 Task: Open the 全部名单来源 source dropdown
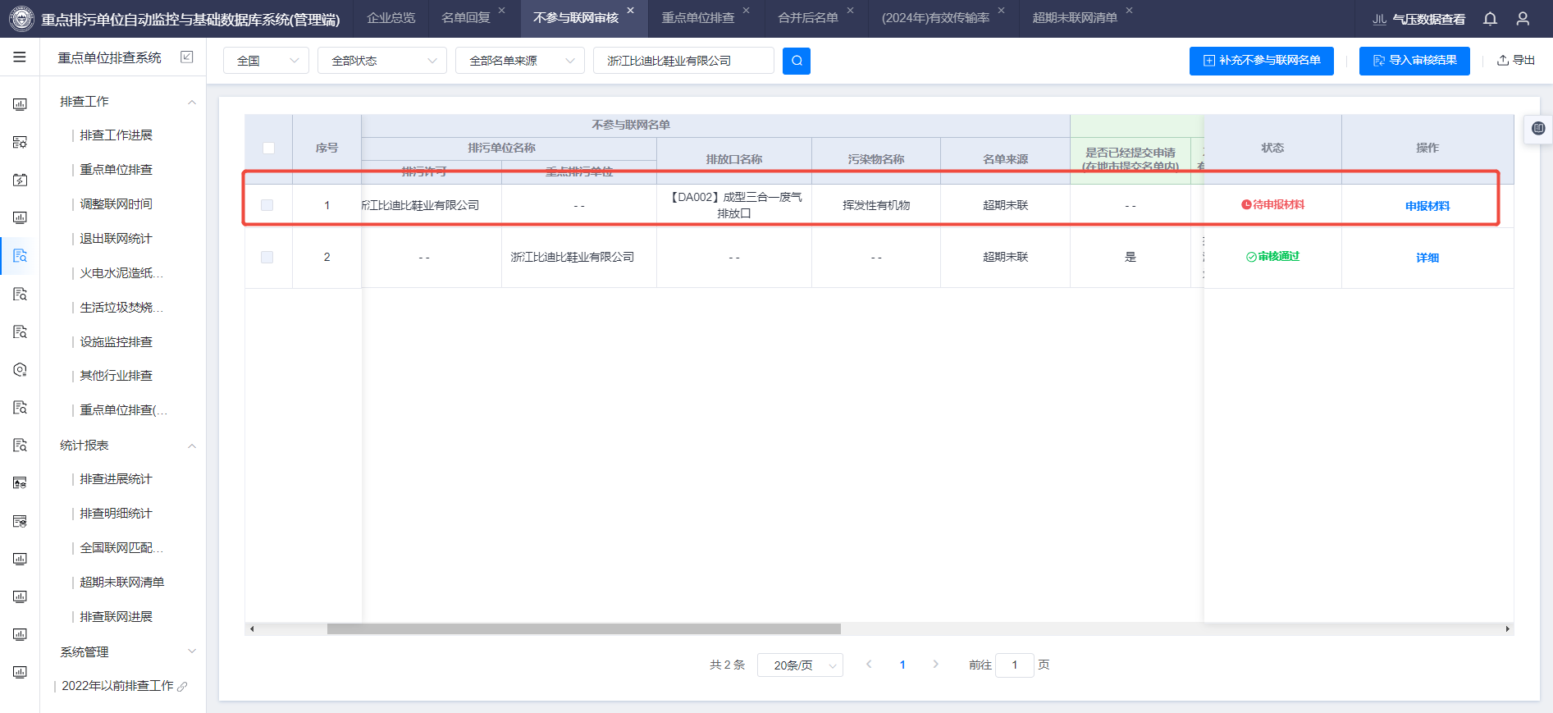(x=520, y=61)
